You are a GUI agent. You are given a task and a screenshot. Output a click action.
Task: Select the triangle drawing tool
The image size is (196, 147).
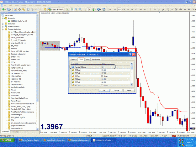tap(185, 9)
